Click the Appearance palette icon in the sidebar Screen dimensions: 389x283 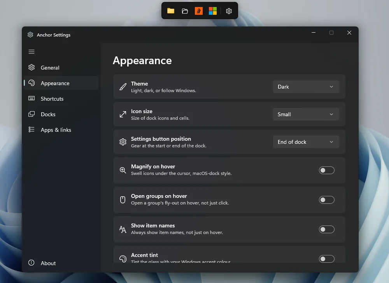point(32,83)
